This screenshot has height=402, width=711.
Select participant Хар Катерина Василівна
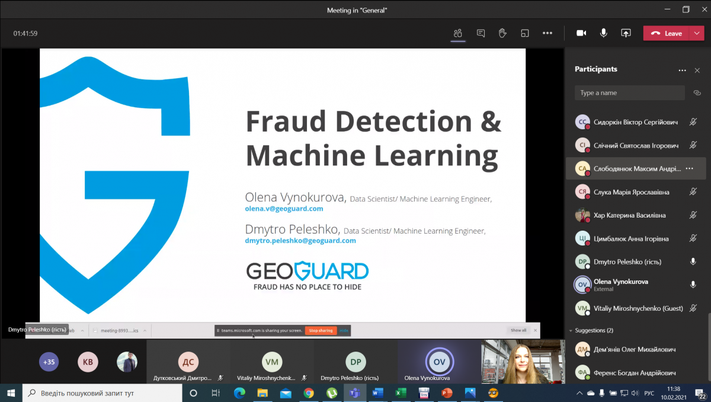coord(636,215)
